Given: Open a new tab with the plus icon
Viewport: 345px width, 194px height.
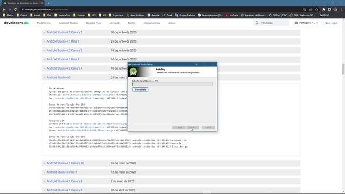Looking at the screenshot, I should coord(49,3).
